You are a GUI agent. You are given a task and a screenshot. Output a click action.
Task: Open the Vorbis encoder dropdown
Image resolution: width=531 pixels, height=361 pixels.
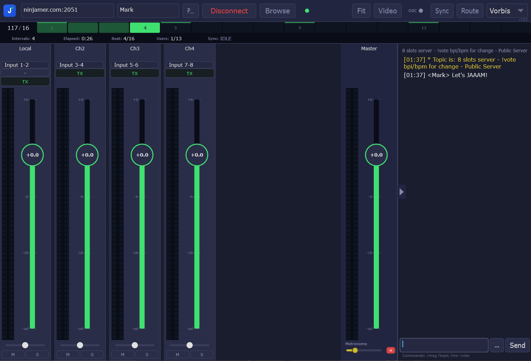click(x=507, y=11)
